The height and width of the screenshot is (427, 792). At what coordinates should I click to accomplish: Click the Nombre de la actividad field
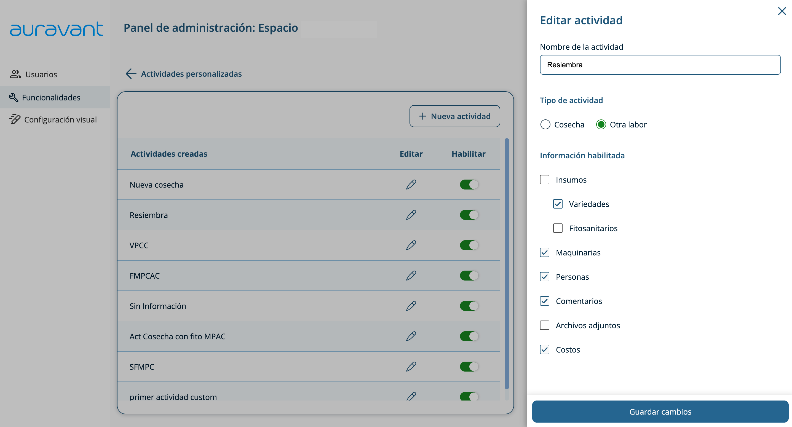[x=660, y=65]
